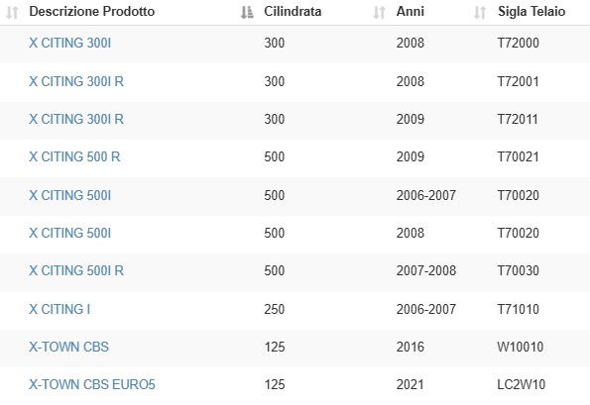The height and width of the screenshot is (405, 590).
Task: Click the Descrizione Prodotto sort icon
Action: tap(247, 13)
